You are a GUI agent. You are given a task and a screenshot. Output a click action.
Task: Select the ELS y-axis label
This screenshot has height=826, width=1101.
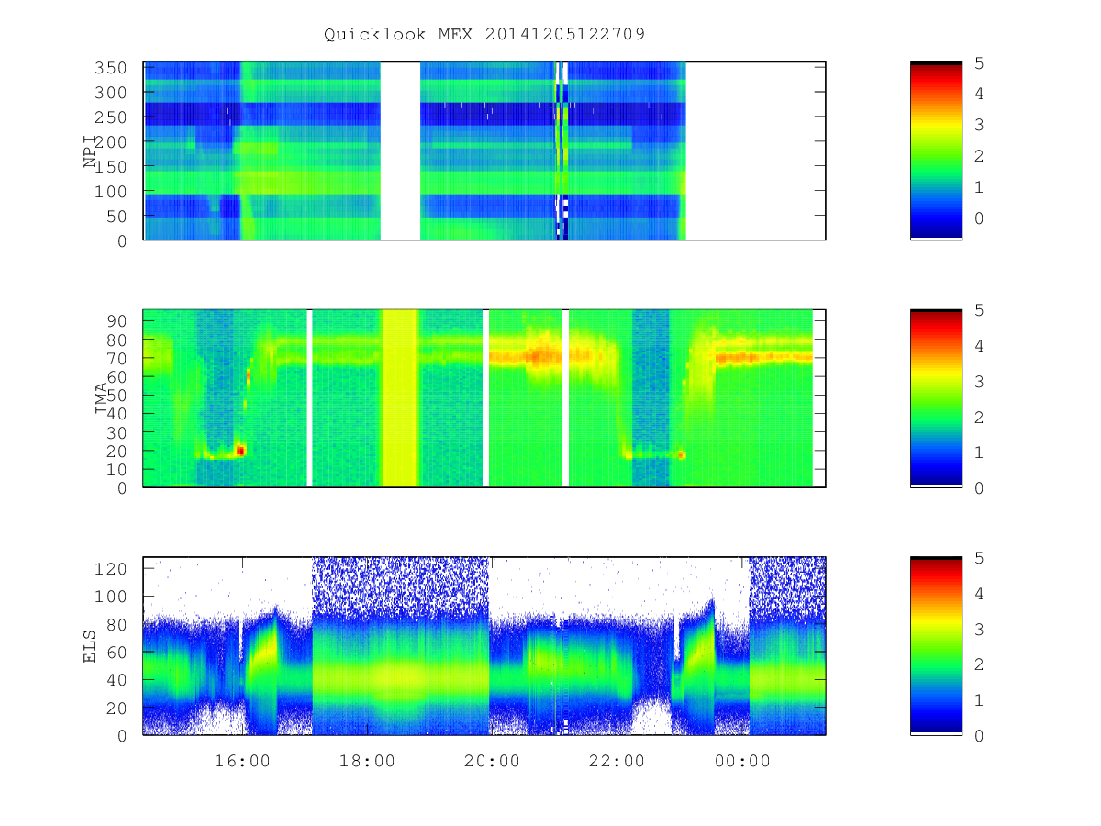[x=90, y=645]
